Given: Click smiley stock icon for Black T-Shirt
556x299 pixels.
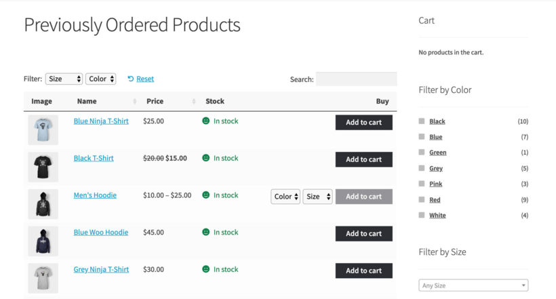Looking at the screenshot, I should pos(205,157).
